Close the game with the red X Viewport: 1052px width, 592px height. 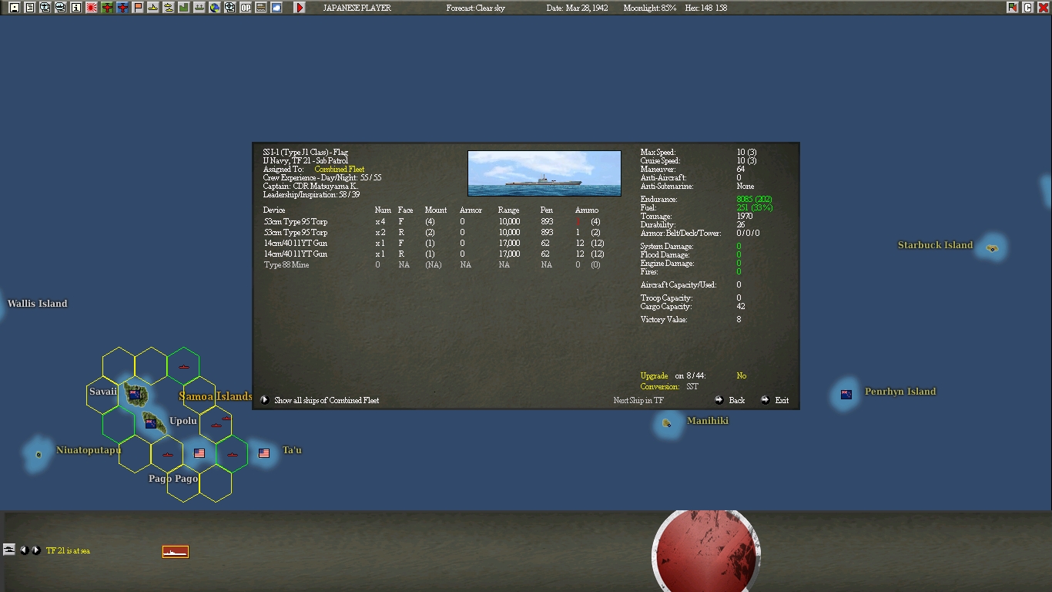click(1043, 8)
